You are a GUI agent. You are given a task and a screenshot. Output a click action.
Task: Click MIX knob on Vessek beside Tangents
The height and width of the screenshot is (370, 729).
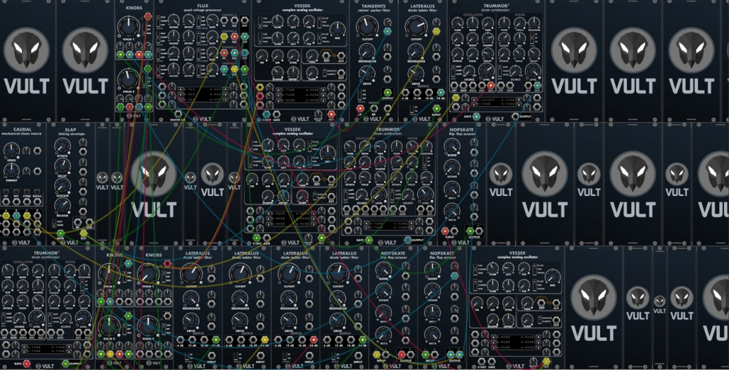(338, 29)
